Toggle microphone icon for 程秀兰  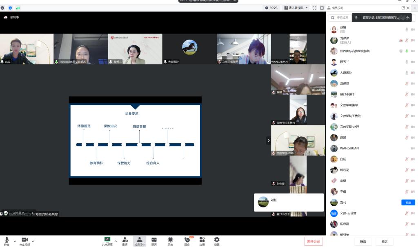tap(407, 62)
